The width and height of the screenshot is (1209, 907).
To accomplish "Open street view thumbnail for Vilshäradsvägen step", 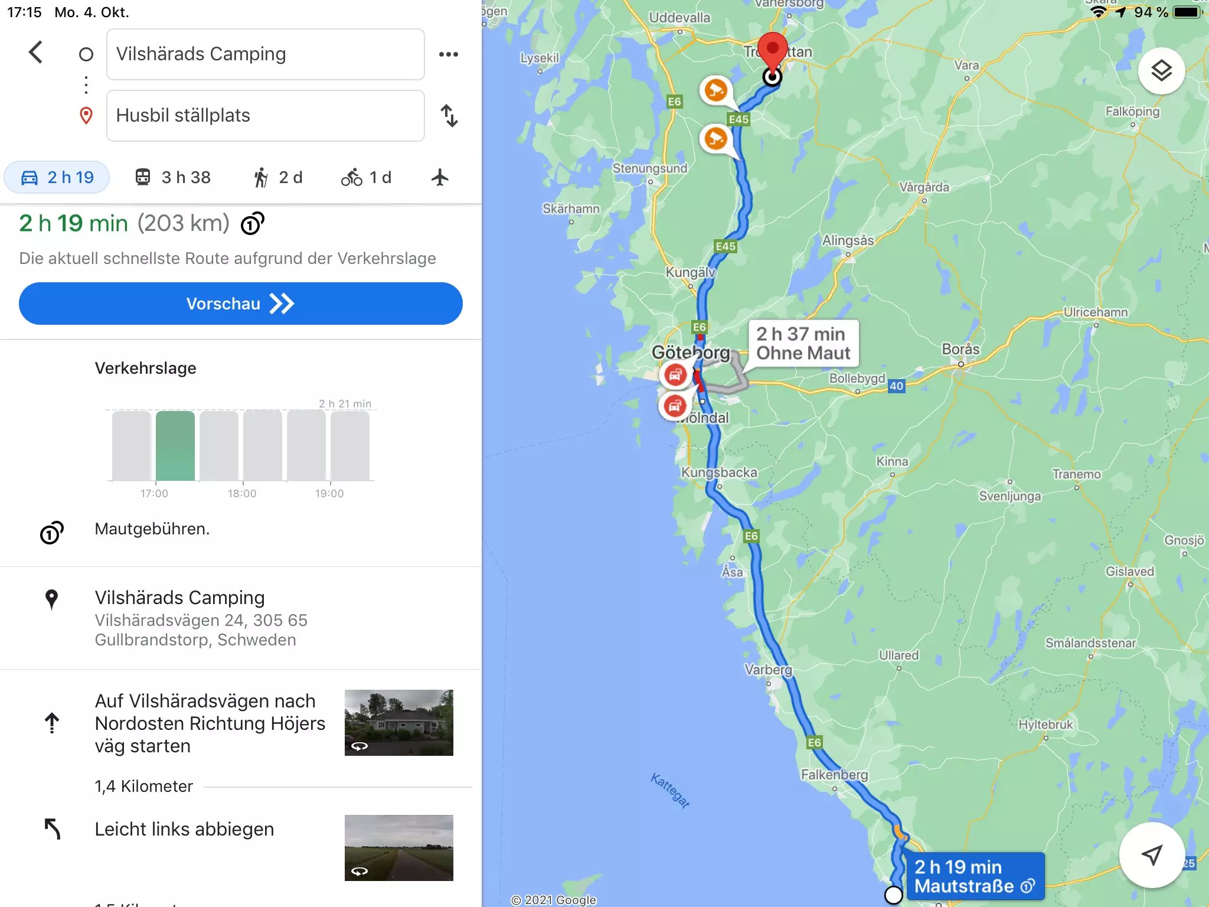I will [399, 723].
